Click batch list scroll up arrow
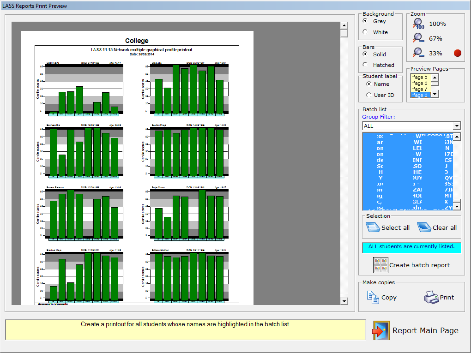Viewport: 471px width, 353px height. click(x=457, y=137)
